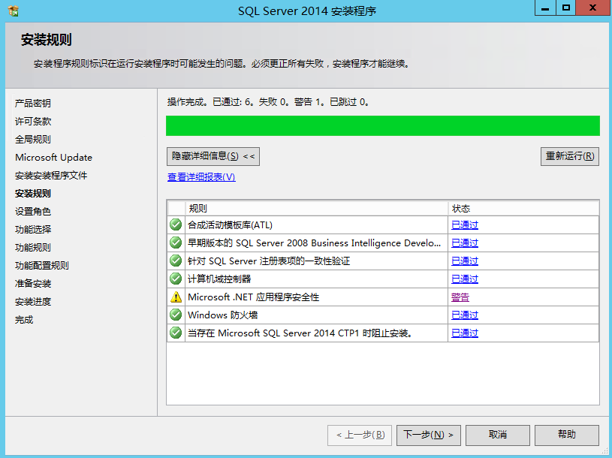Open 已通过 status for CTP1 阻止安装 rule
612x458 pixels.
(465, 333)
